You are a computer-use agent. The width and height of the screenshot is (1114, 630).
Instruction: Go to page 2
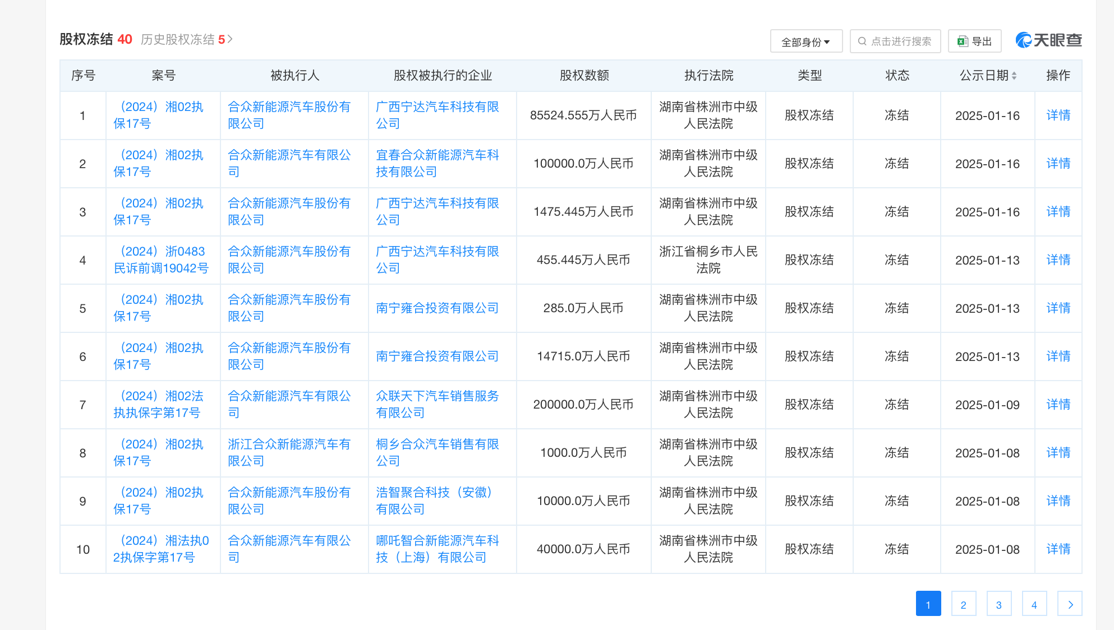point(964,604)
